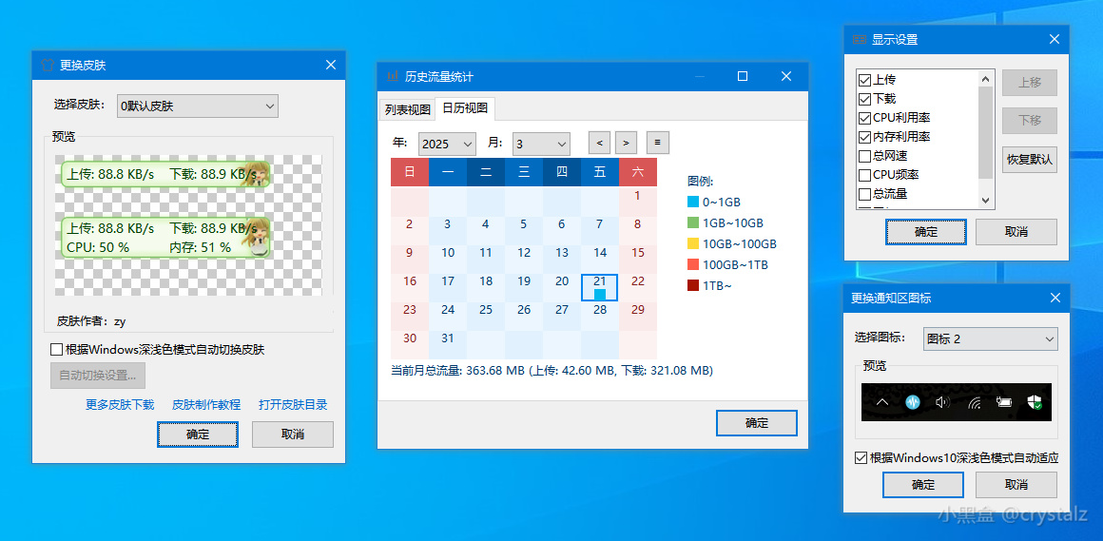Click the Wi-Fi signal icon in tray preview
Image resolution: width=1103 pixels, height=541 pixels.
tap(975, 403)
